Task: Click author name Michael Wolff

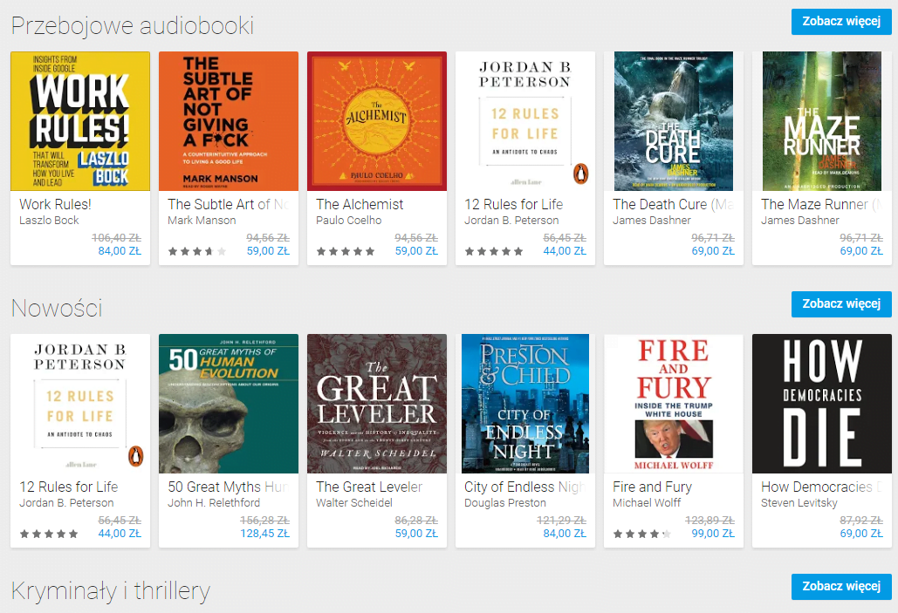Action: 647,502
